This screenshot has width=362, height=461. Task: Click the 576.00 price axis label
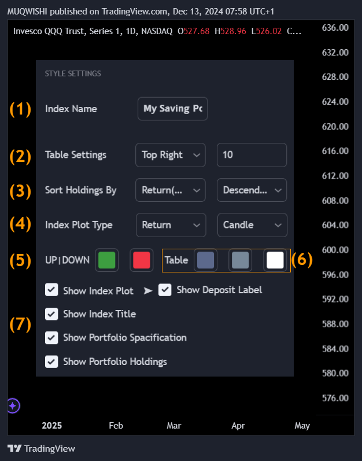(x=335, y=398)
